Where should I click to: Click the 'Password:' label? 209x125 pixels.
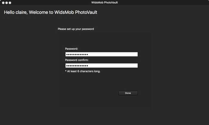[x=72, y=49]
